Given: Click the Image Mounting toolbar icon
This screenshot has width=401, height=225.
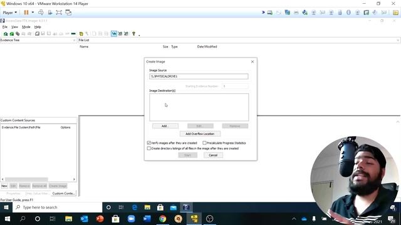Looking at the screenshot, I should [18, 34].
